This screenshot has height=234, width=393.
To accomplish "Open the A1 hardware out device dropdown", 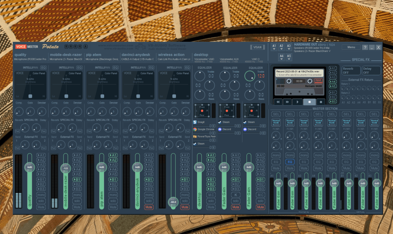I will click(x=274, y=47).
